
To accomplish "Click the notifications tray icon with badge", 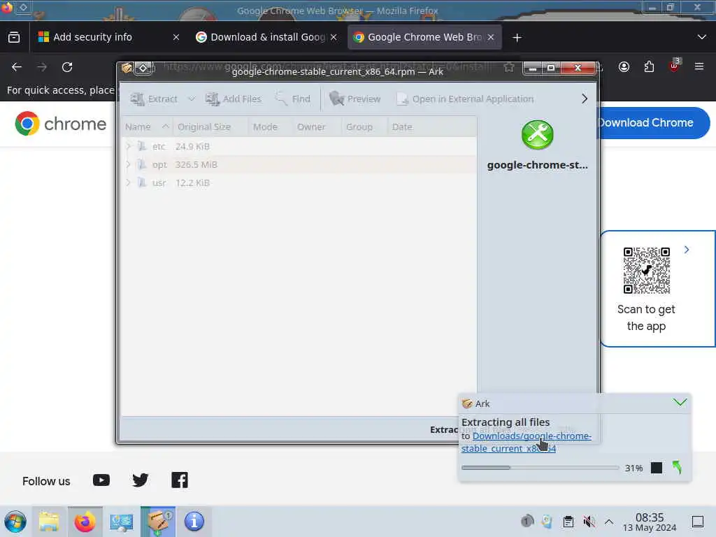I will (527, 521).
